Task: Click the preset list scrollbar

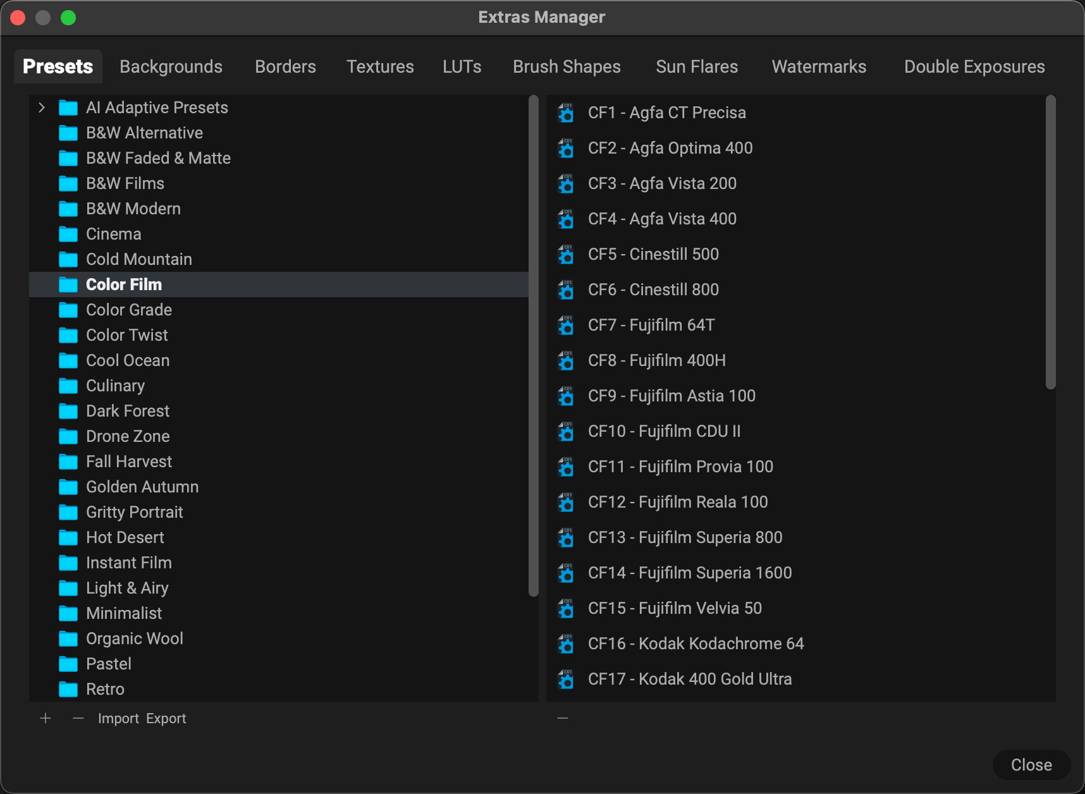Action: tap(1051, 242)
